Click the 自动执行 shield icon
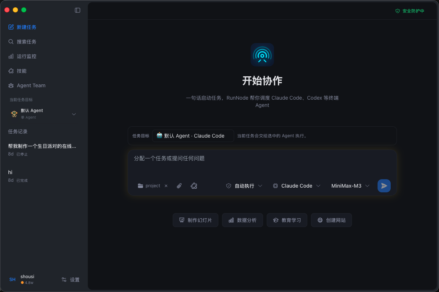 tap(229, 186)
